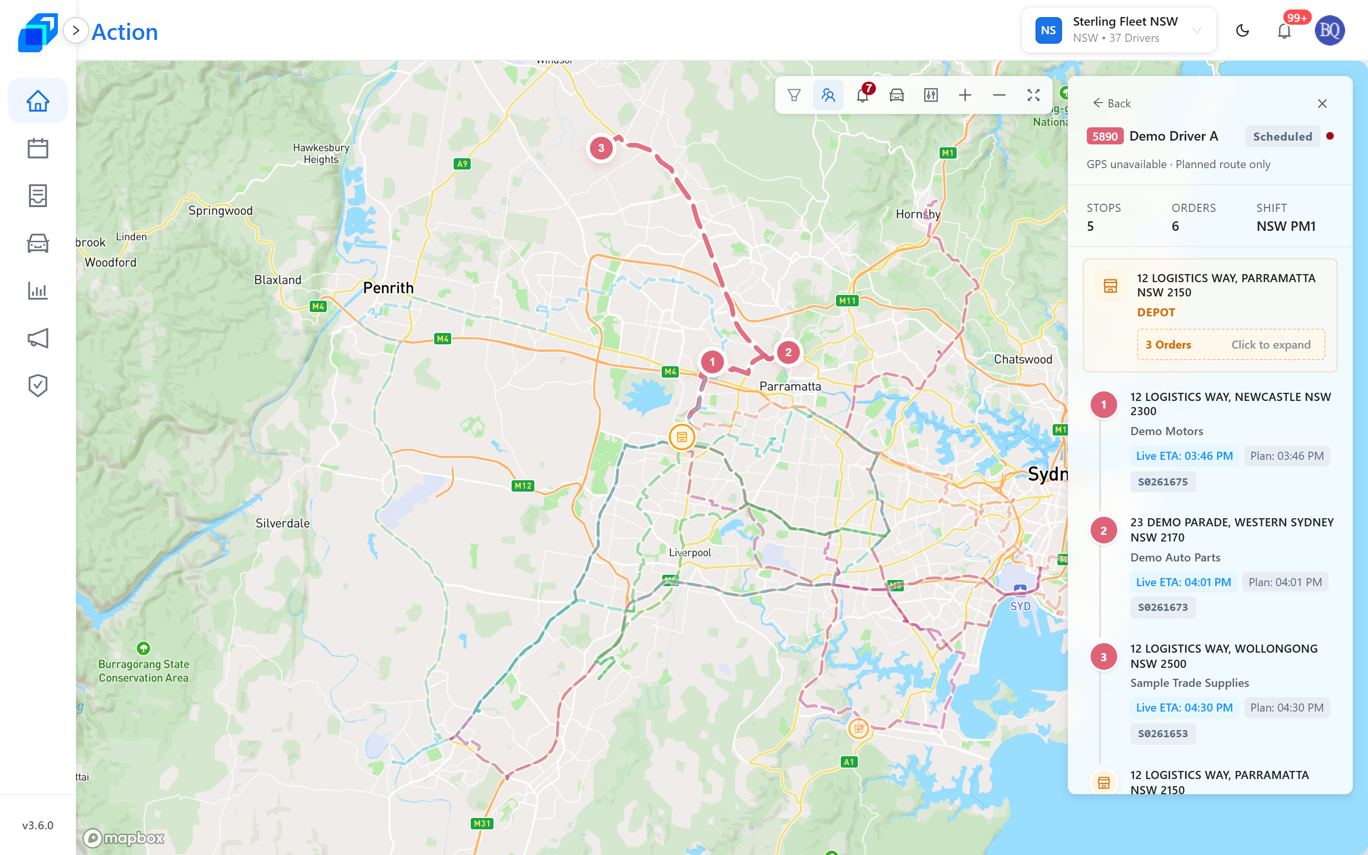Click order tag S0261653
This screenshot has width=1368, height=855.
coord(1163,733)
